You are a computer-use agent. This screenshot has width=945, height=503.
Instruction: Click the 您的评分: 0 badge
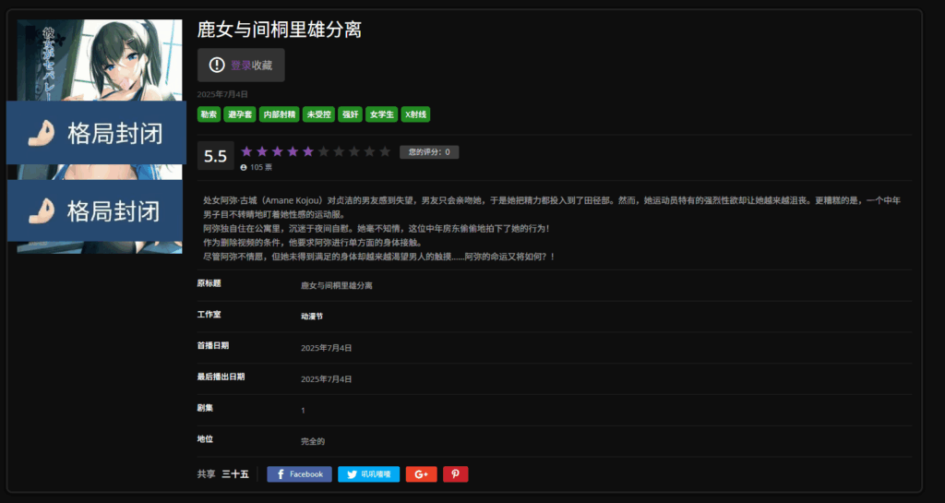[x=429, y=152]
